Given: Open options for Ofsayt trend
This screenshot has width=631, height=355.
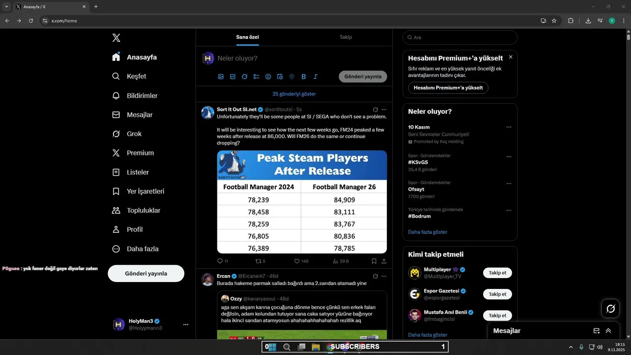Looking at the screenshot, I should pyautogui.click(x=509, y=183).
